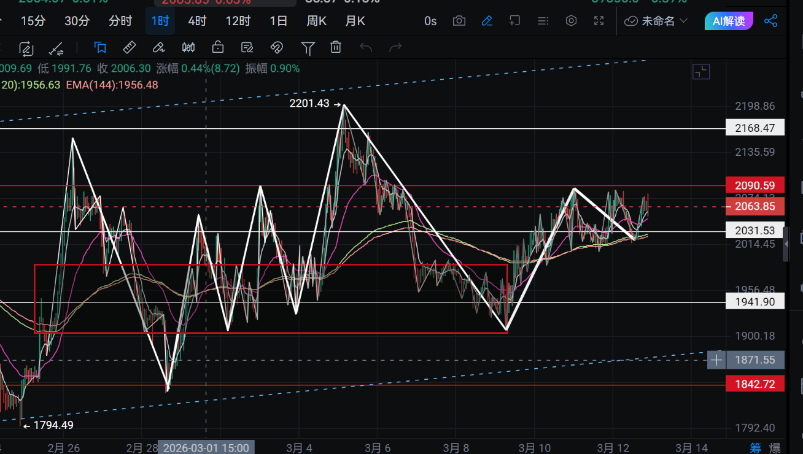Collapse the side panel with the arrow handle
This screenshot has width=803, height=454.
pyautogui.click(x=788, y=244)
